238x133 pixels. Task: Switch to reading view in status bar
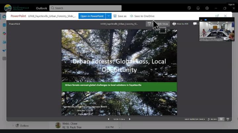click(x=221, y=119)
